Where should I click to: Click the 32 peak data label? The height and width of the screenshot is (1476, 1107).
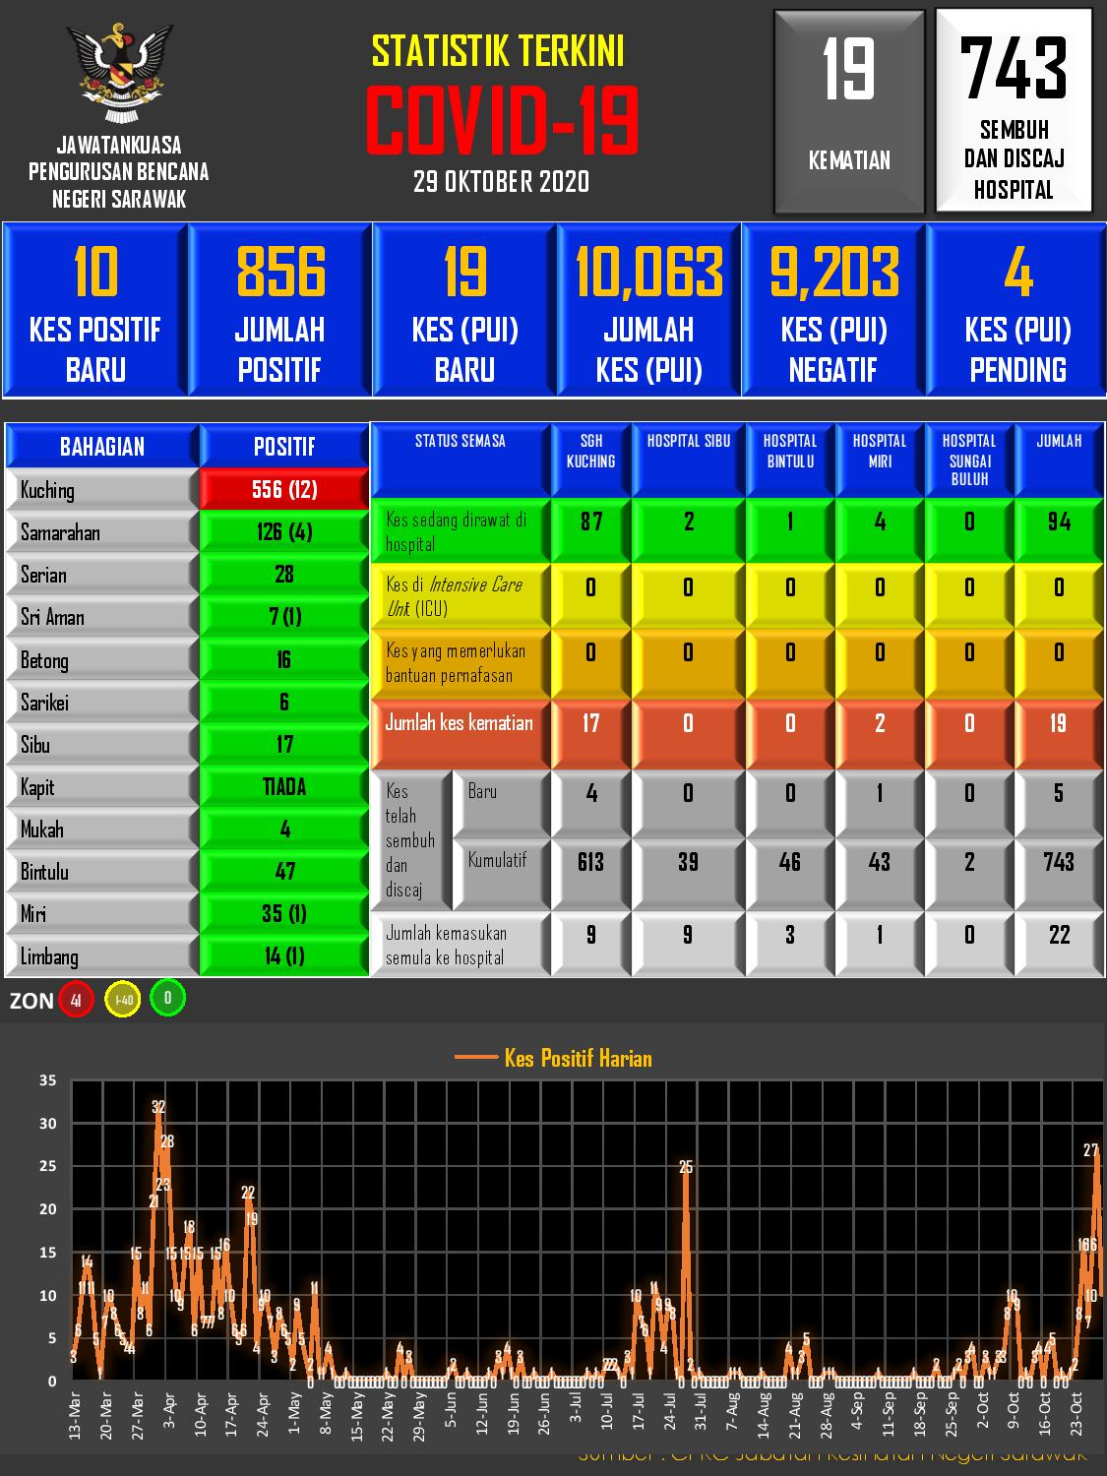[158, 1106]
